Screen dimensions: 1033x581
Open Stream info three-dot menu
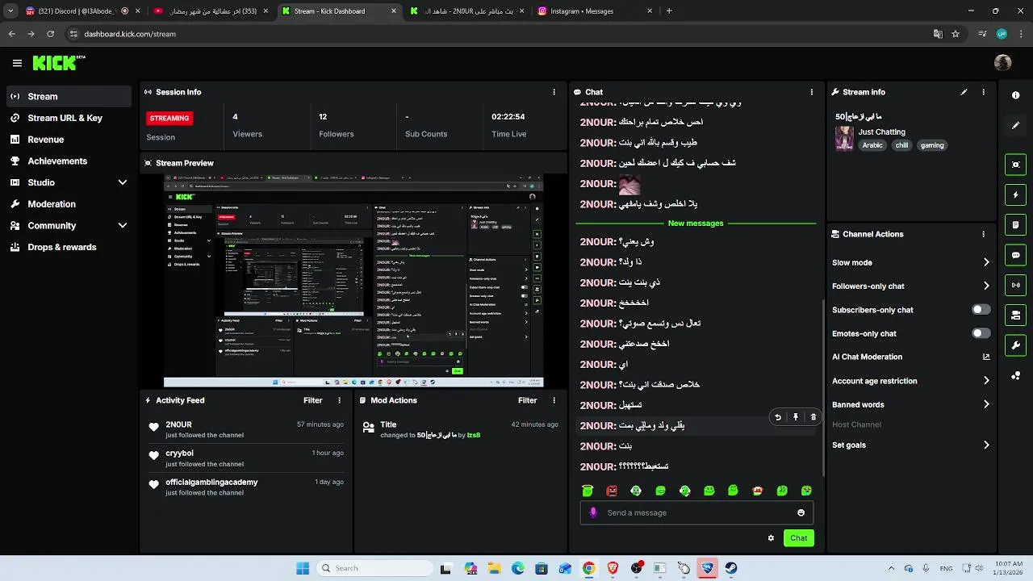point(983,92)
